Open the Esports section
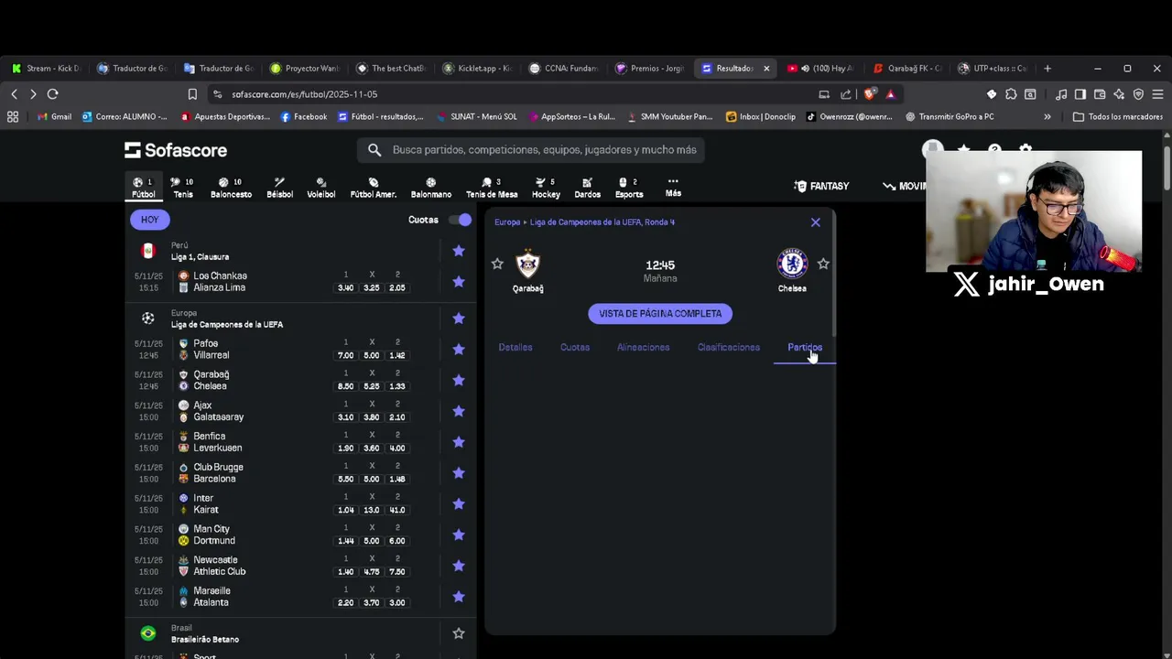The image size is (1172, 659). [x=628, y=187]
